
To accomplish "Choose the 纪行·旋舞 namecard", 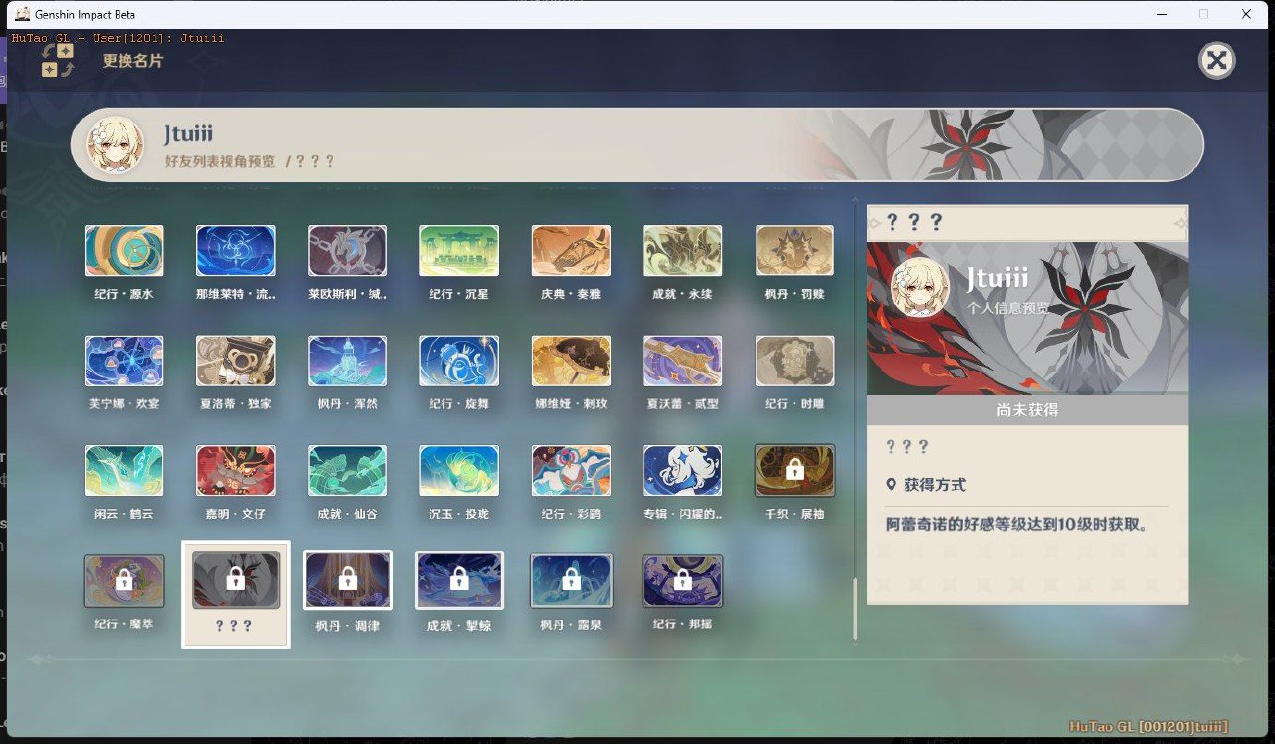I will [459, 361].
